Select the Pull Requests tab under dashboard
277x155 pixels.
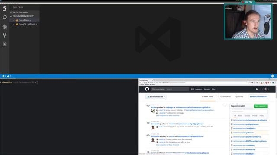pyautogui.click(x=224, y=96)
